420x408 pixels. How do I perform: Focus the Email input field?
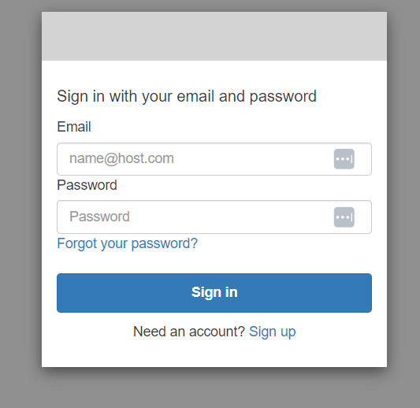pyautogui.click(x=214, y=159)
